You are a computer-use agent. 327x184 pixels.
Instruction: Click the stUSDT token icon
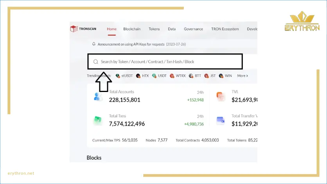(x=118, y=76)
